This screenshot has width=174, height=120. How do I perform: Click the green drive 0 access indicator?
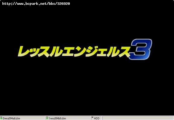click(x=2, y=118)
